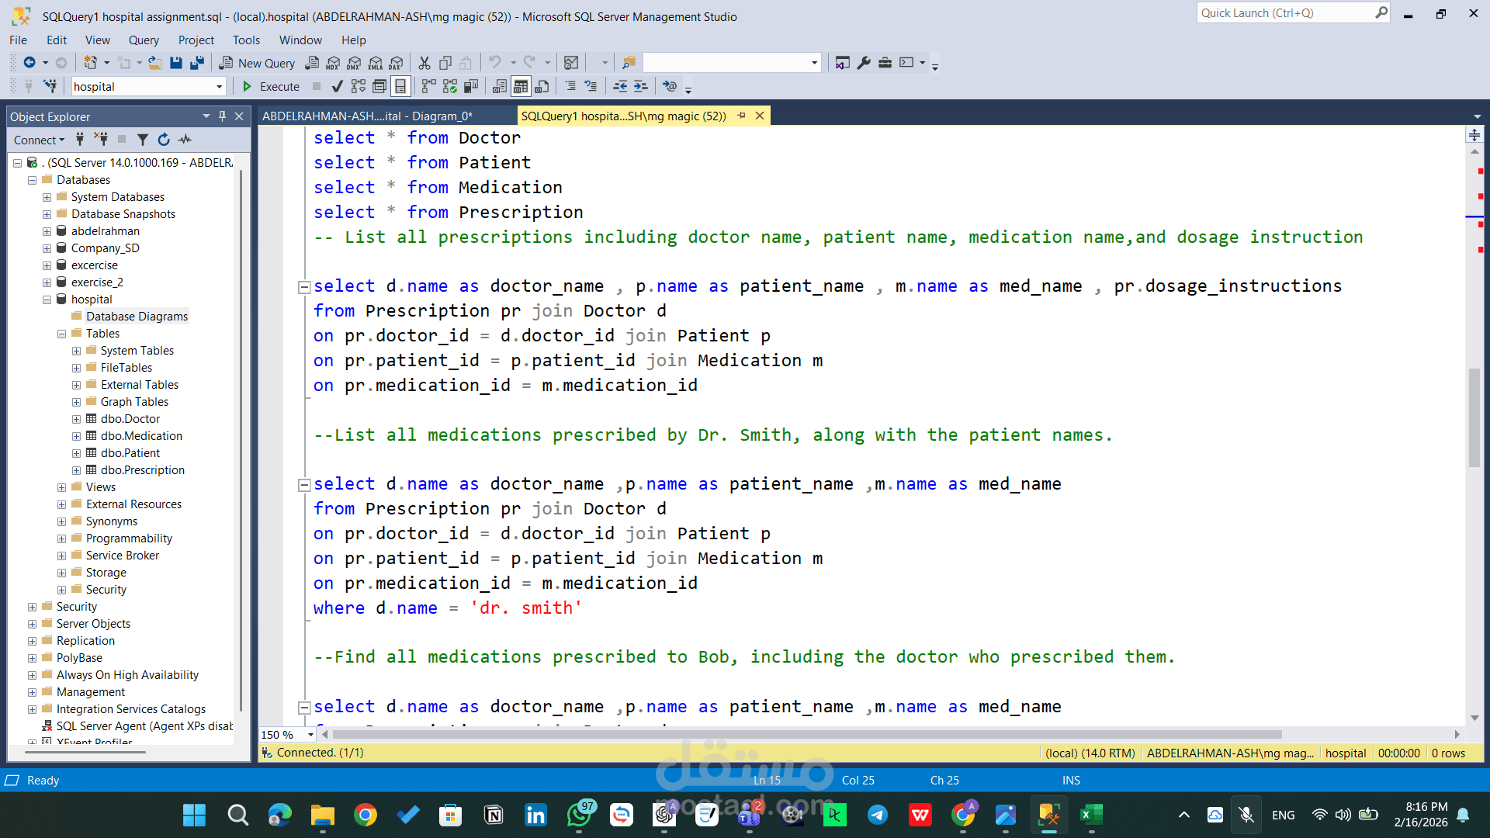Image resolution: width=1490 pixels, height=838 pixels.
Task: Collapse the hospital database node
Action: point(47,300)
